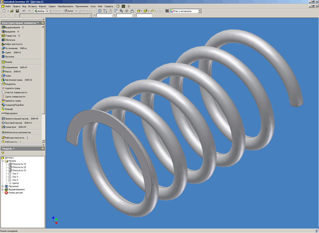Select the Сопряжение (Fillet) tool
The height and width of the screenshot is (233, 319).
(x=14, y=67)
